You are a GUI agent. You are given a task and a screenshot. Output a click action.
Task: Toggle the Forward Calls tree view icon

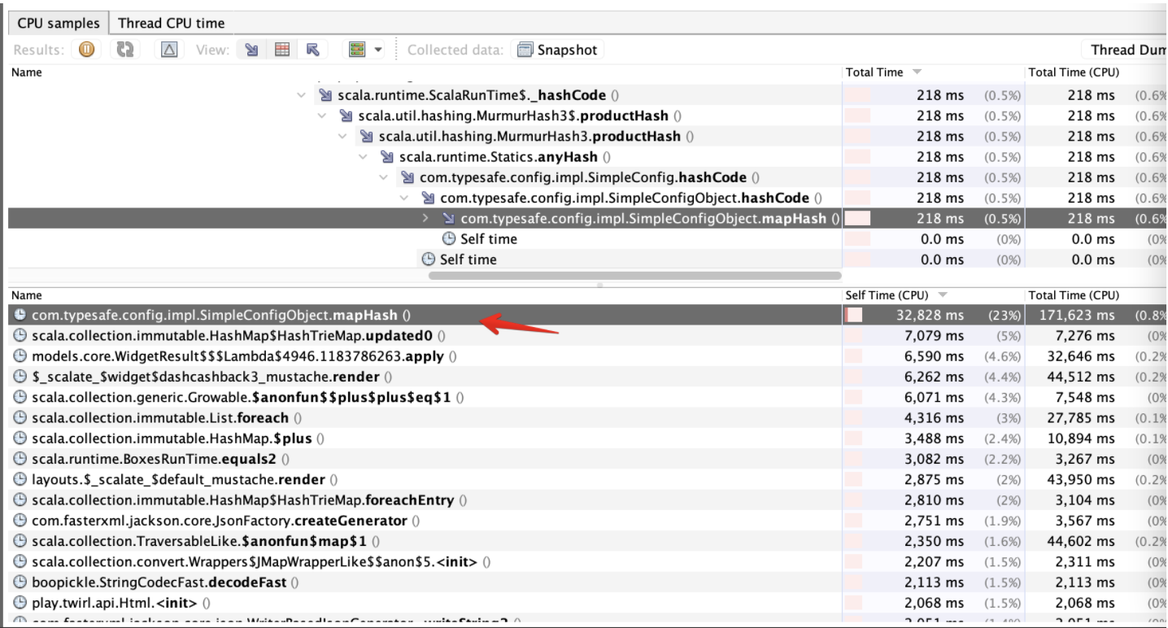click(x=252, y=50)
